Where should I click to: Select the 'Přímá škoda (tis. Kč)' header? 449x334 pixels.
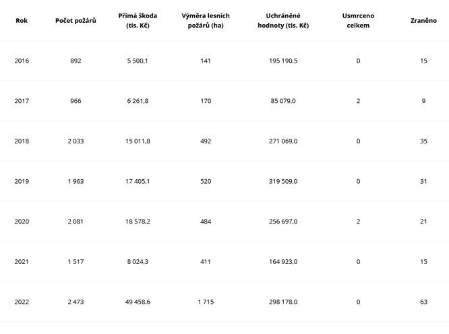click(x=142, y=20)
